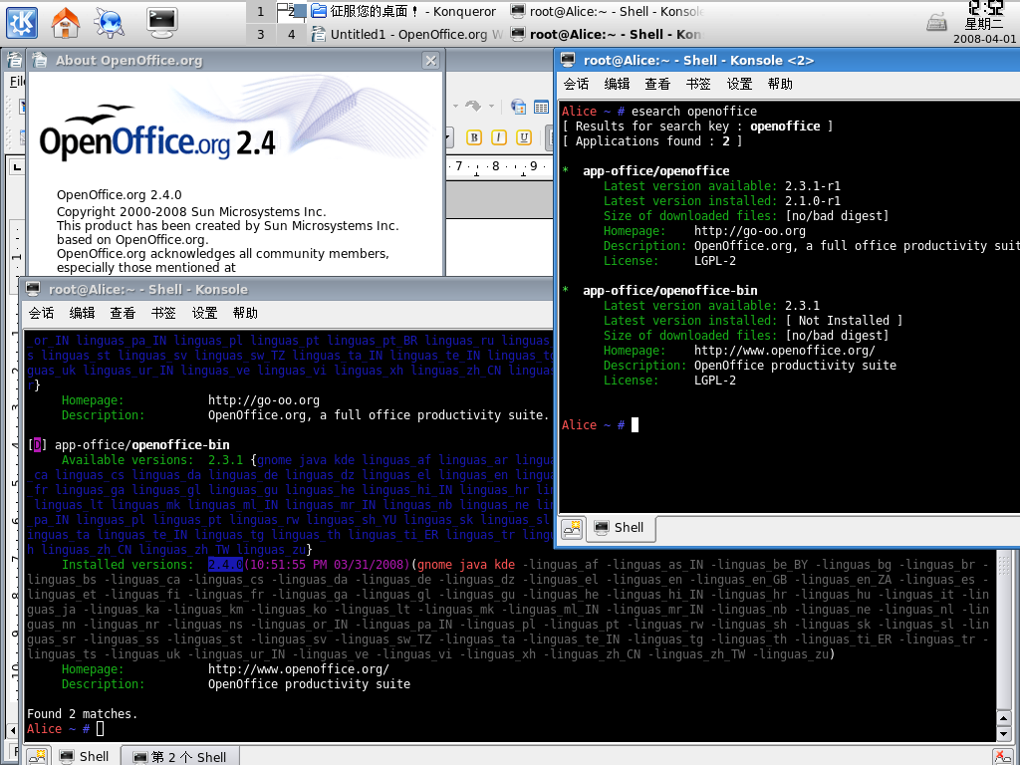Open the Undo dropdown arrow in Writer
1020x765 pixels.
pyautogui.click(x=455, y=106)
